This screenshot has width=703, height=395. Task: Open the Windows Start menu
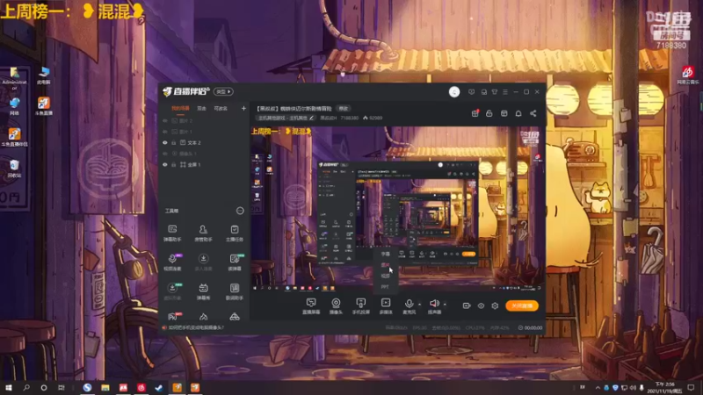[x=8, y=387]
